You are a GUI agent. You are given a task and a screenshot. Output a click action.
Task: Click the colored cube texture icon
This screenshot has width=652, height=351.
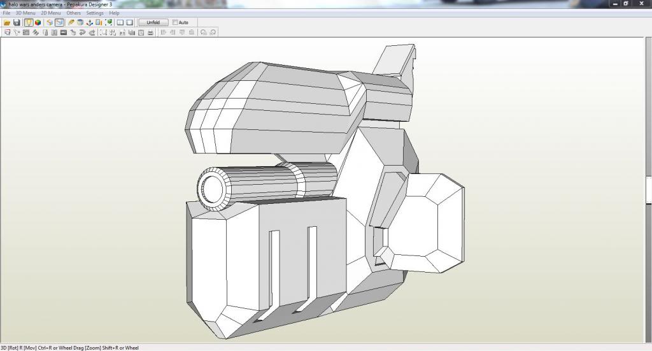click(x=38, y=22)
